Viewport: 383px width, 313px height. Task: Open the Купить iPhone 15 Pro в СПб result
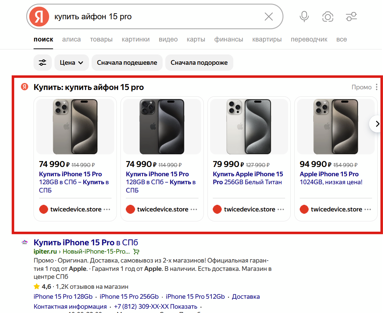pos(86,242)
